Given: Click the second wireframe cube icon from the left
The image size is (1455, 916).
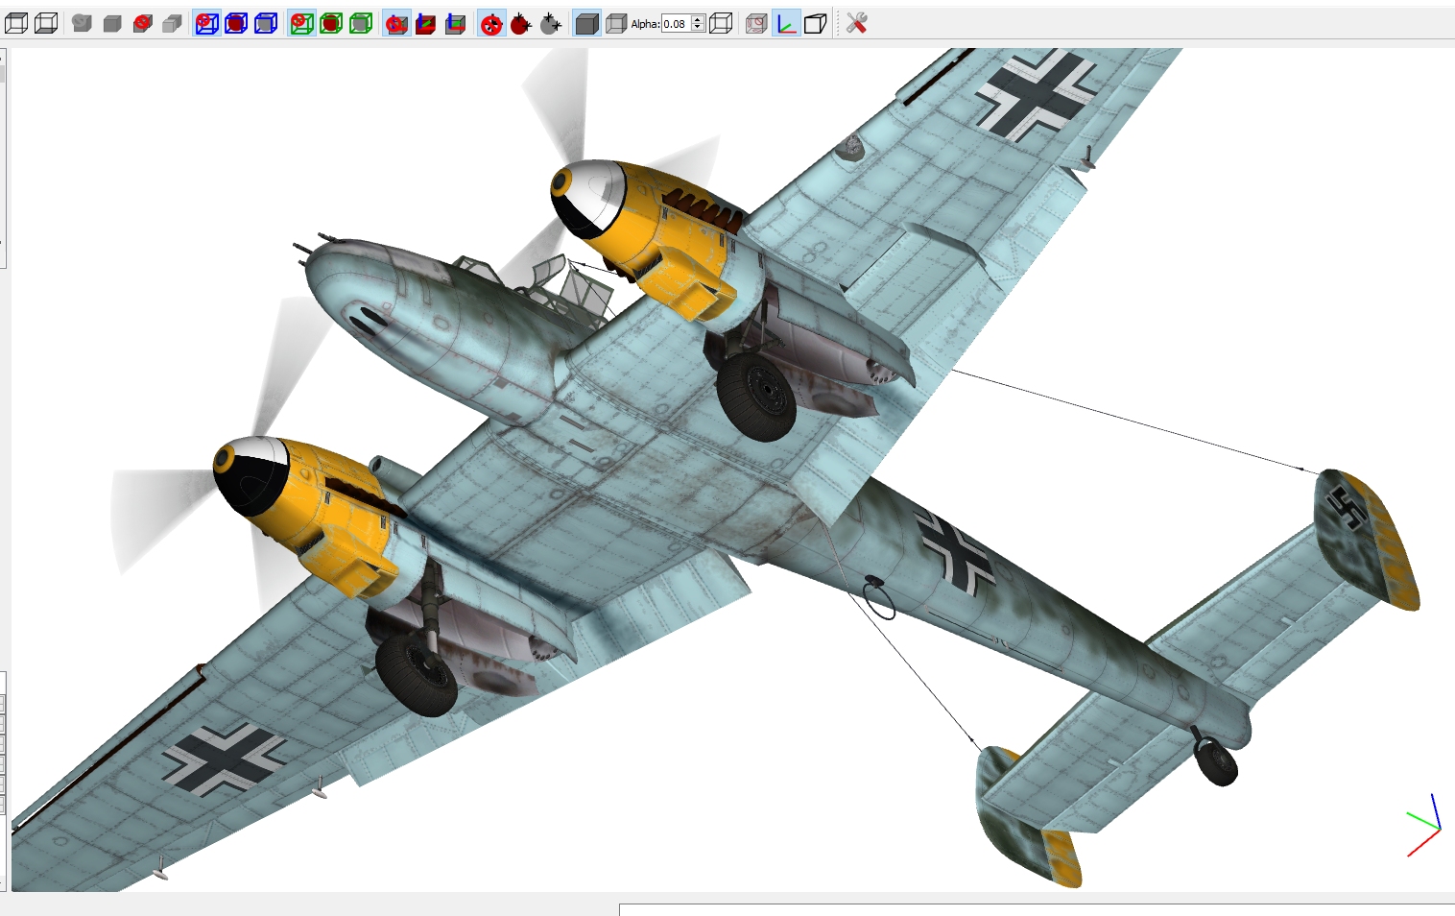Looking at the screenshot, I should pos(46,23).
